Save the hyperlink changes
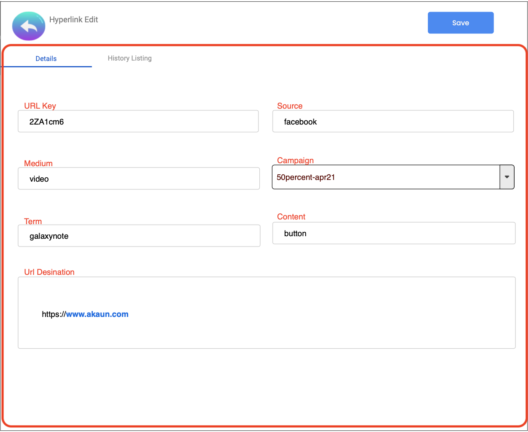 point(460,23)
